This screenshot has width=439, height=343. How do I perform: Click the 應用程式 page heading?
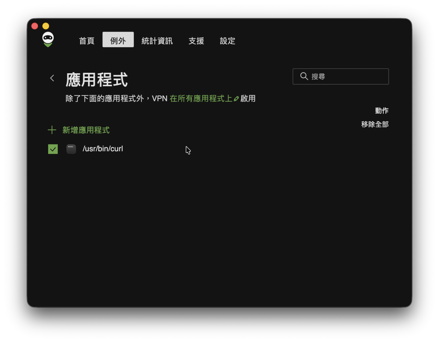[x=97, y=80]
